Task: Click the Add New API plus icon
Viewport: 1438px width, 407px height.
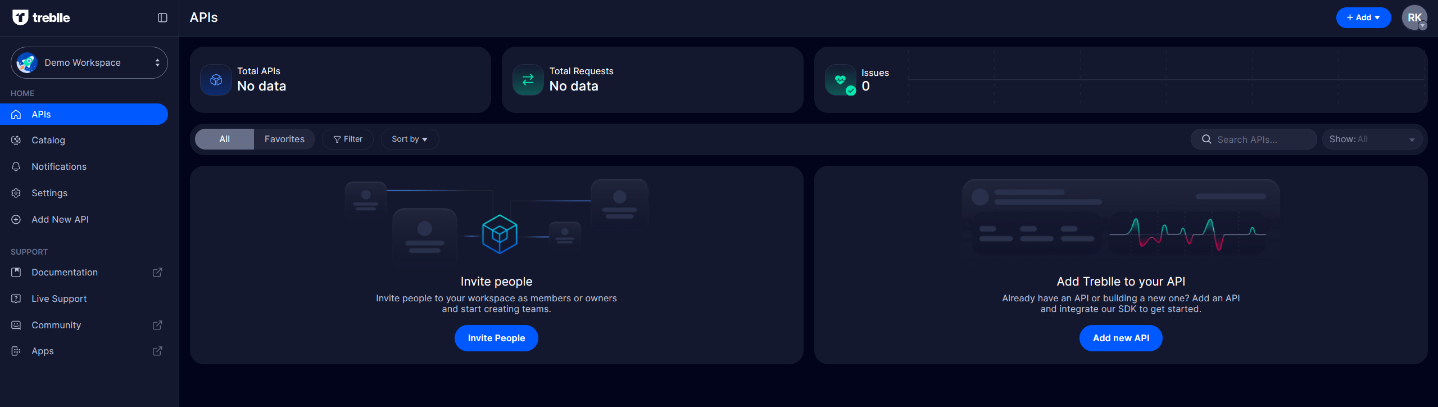Action: pyautogui.click(x=16, y=219)
